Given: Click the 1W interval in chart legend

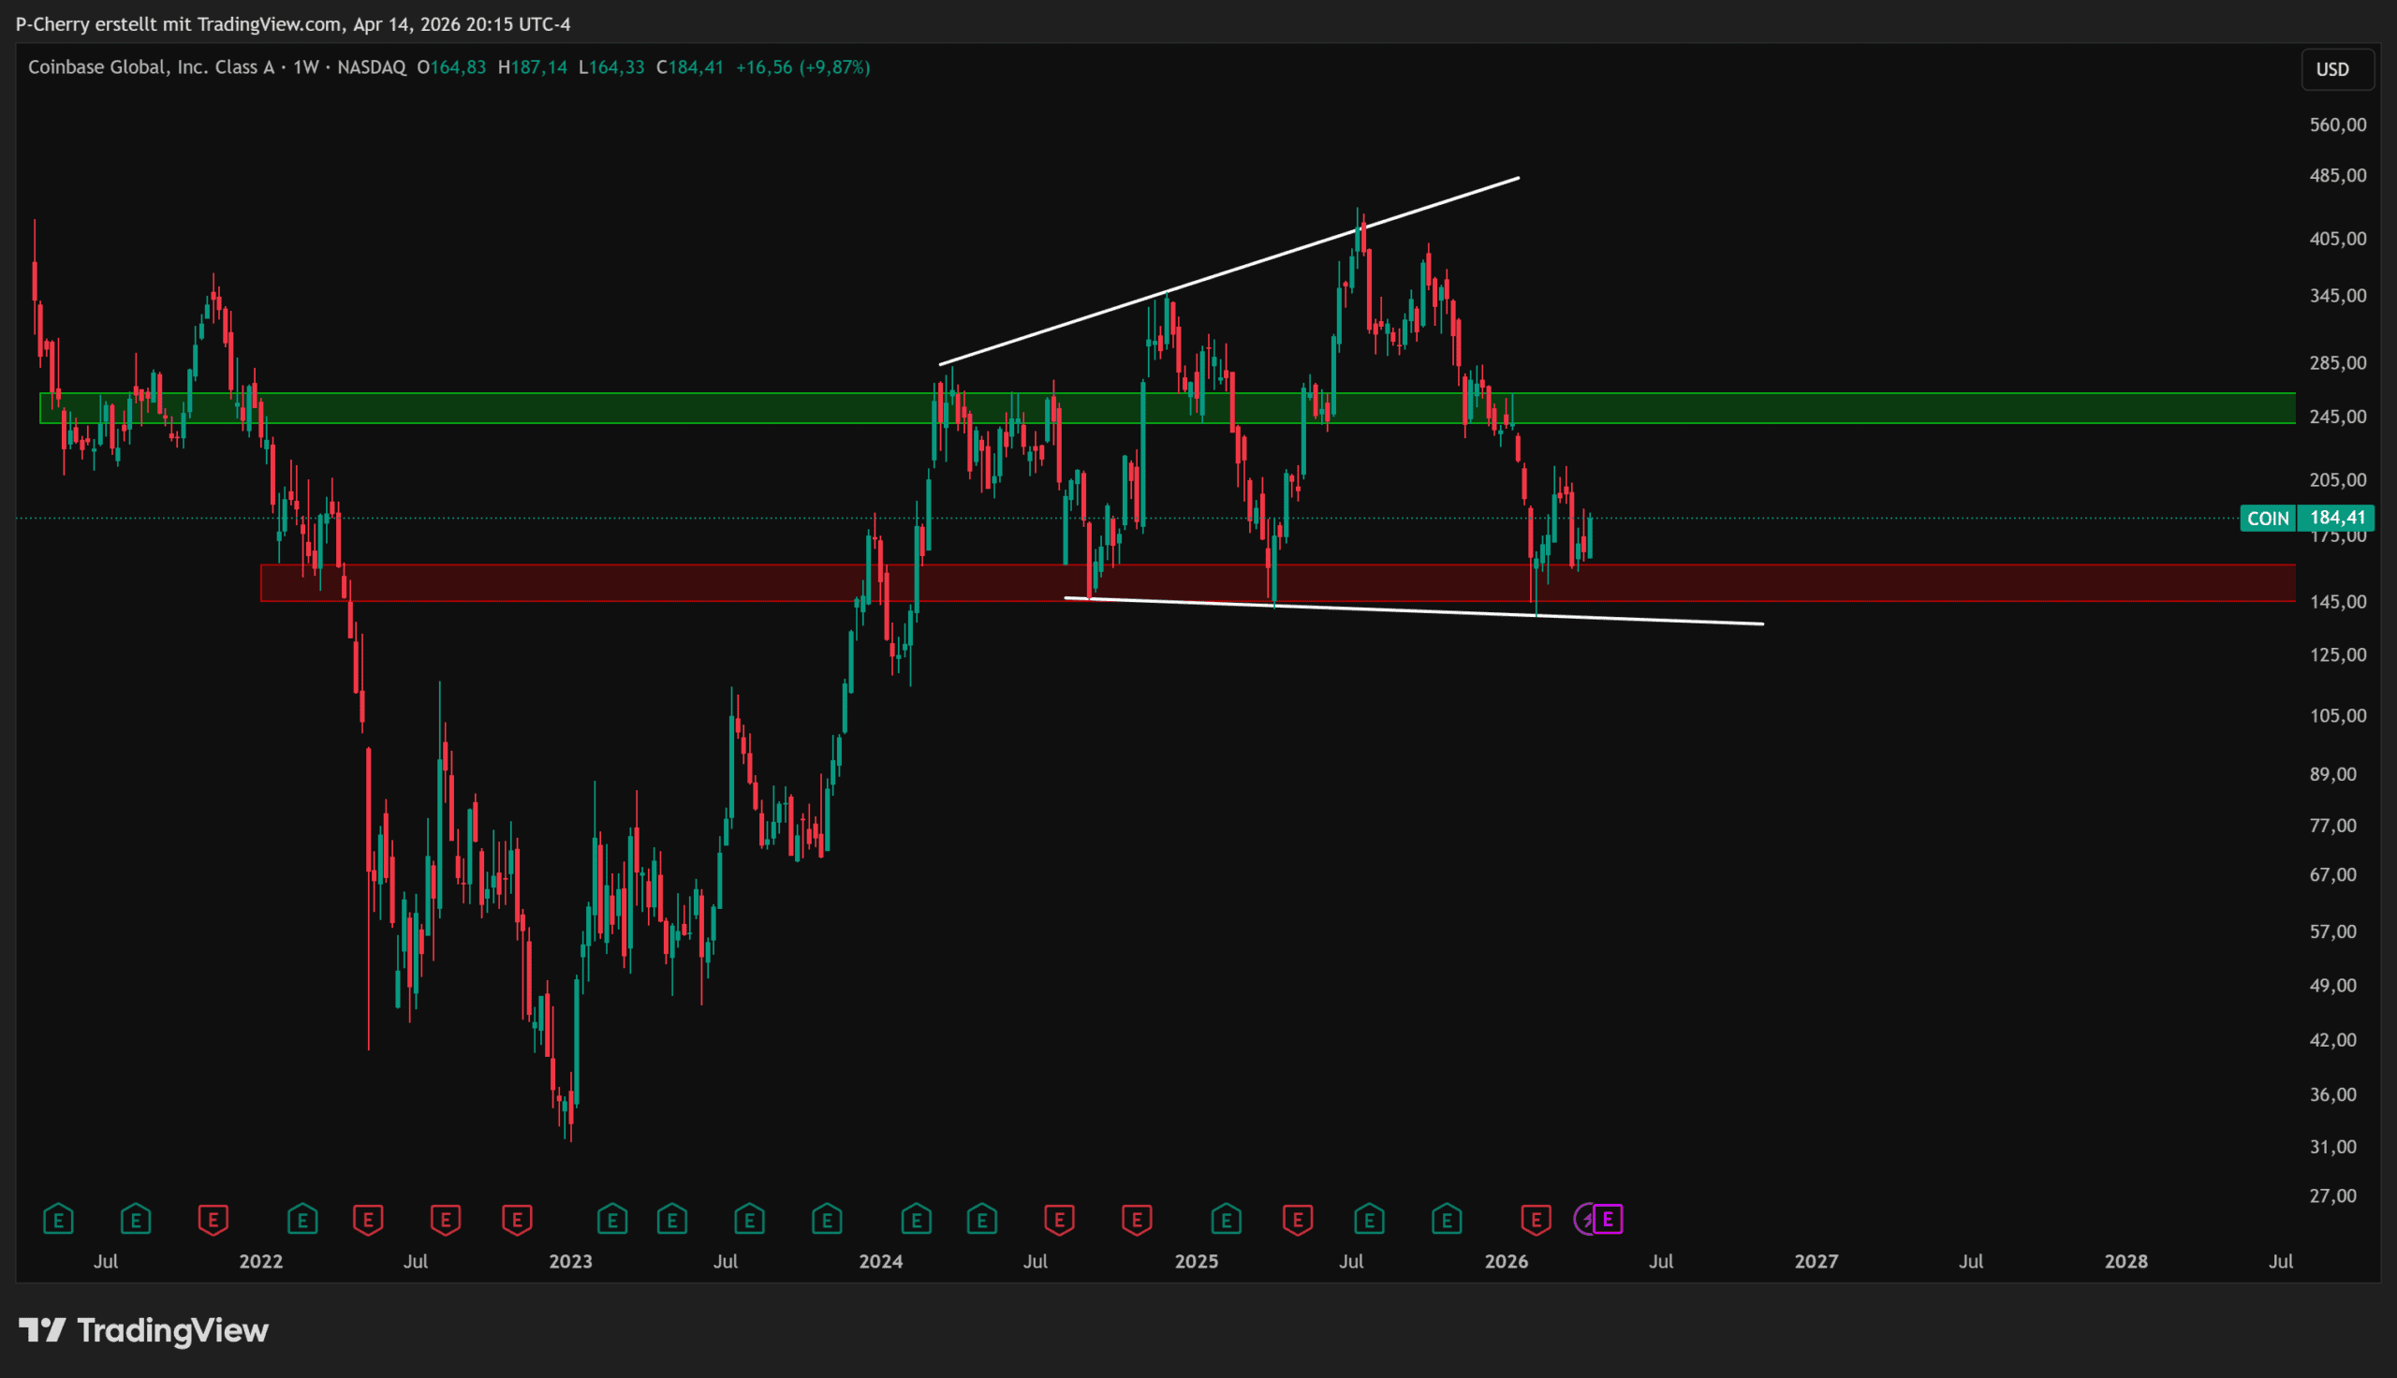Looking at the screenshot, I should [304, 67].
